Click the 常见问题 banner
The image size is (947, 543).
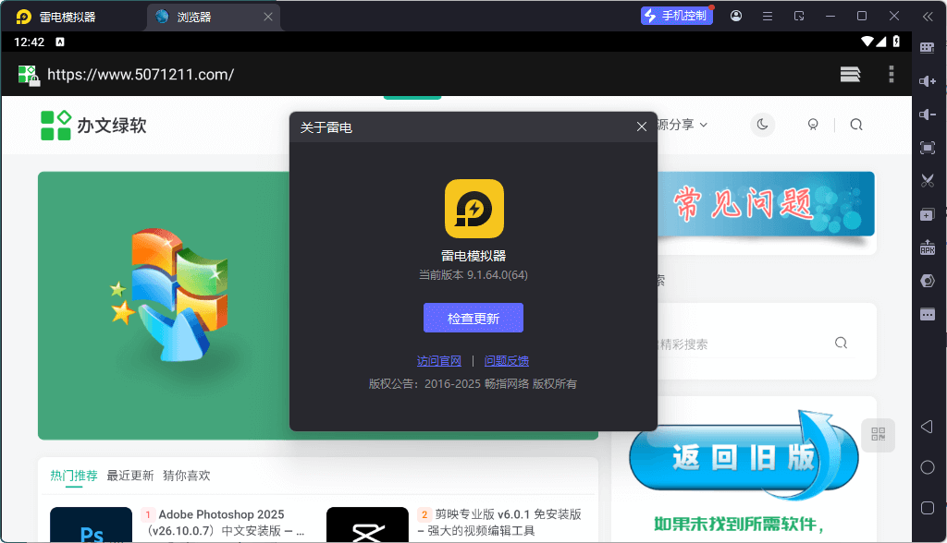pyautogui.click(x=766, y=204)
